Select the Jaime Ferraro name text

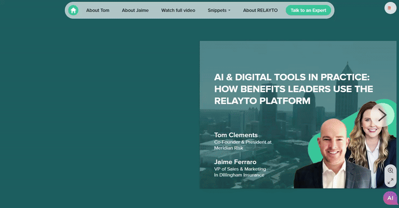pyautogui.click(x=235, y=162)
